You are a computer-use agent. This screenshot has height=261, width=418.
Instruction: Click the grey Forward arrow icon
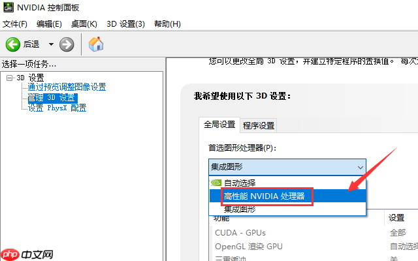pyautogui.click(x=67, y=44)
